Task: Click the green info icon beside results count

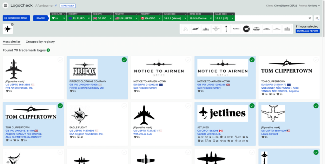Action: tap(48, 50)
